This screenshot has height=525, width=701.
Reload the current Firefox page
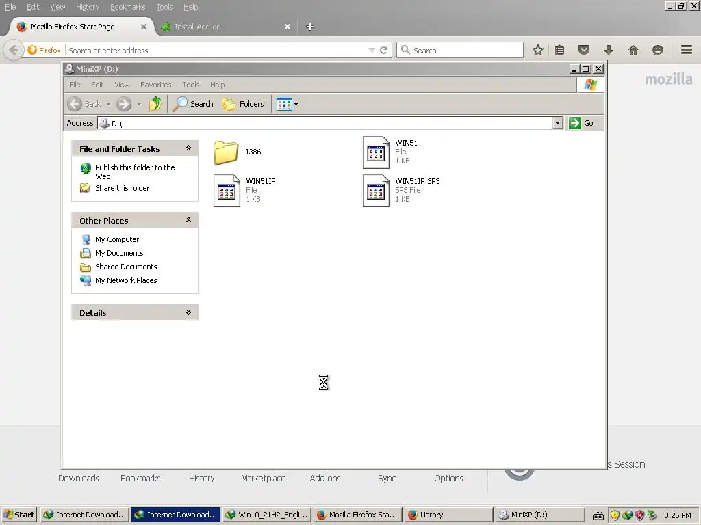[383, 51]
